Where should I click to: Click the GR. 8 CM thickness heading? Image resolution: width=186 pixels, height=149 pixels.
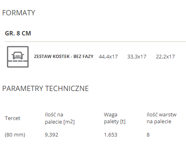pos(18,33)
